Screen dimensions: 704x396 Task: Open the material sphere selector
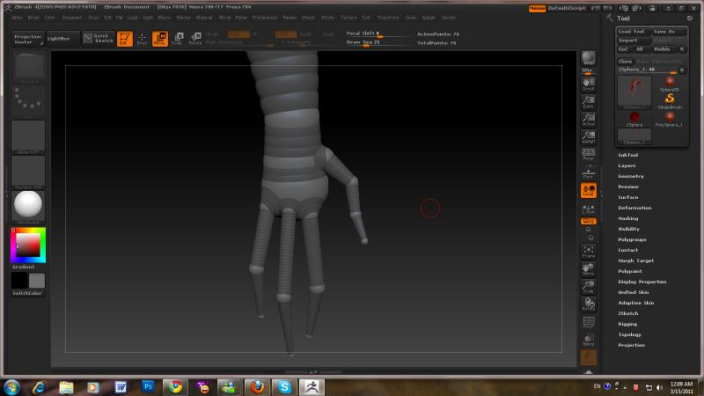point(28,205)
